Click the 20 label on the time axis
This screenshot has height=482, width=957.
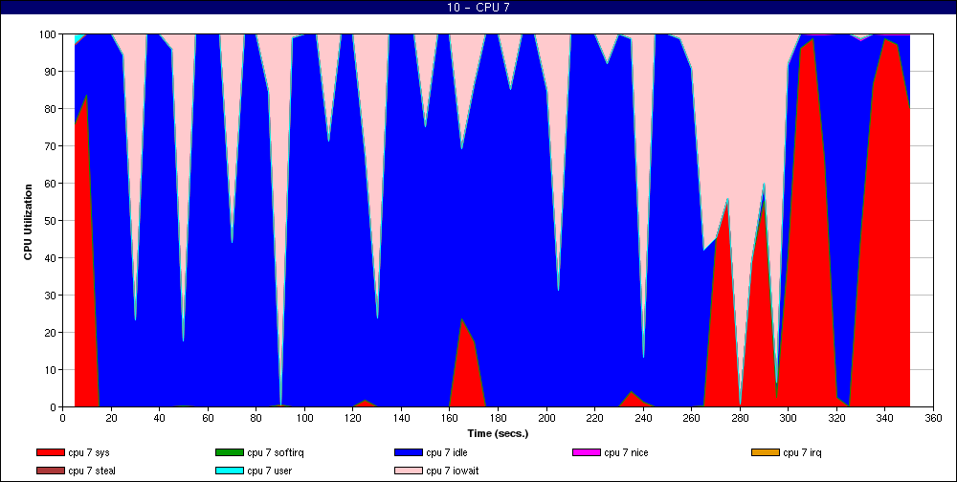pos(110,418)
